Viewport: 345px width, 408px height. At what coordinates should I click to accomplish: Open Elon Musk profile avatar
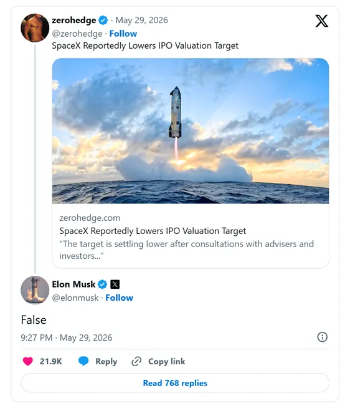(35, 290)
